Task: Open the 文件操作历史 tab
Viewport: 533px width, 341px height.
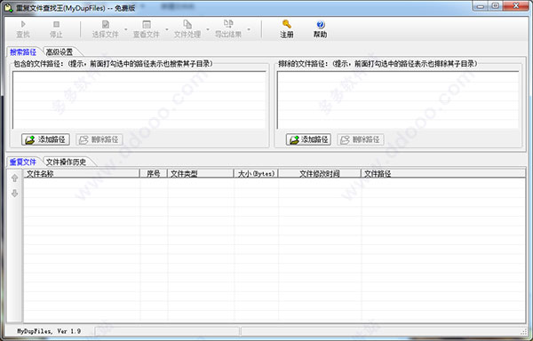Action: click(x=66, y=162)
